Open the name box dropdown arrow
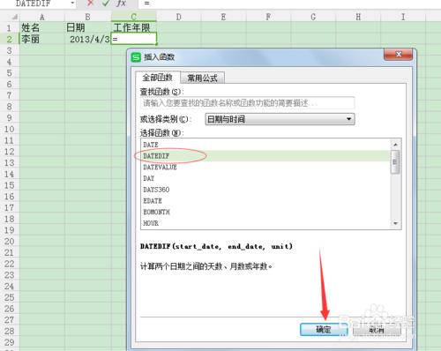The width and height of the screenshot is (441, 351). (x=72, y=4)
